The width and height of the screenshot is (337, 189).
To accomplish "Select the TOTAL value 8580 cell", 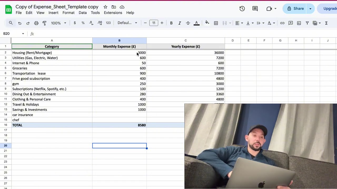I will click(x=119, y=125).
